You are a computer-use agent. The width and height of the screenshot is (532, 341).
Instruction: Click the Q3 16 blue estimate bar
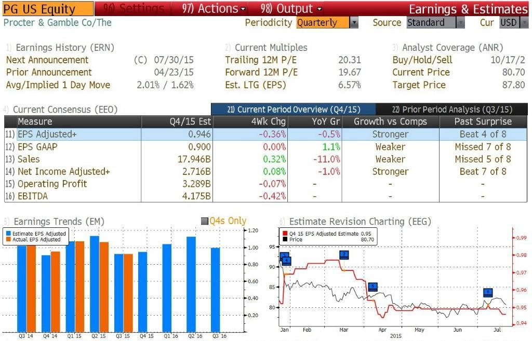click(x=216, y=290)
